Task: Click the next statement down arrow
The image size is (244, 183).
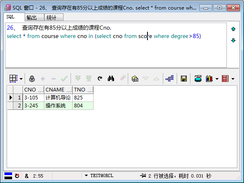Action: click(x=233, y=41)
